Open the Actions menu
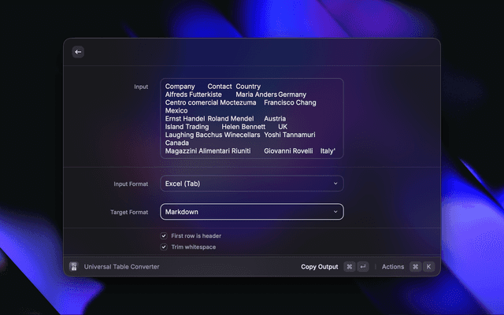This screenshot has height=315, width=504. [392, 267]
